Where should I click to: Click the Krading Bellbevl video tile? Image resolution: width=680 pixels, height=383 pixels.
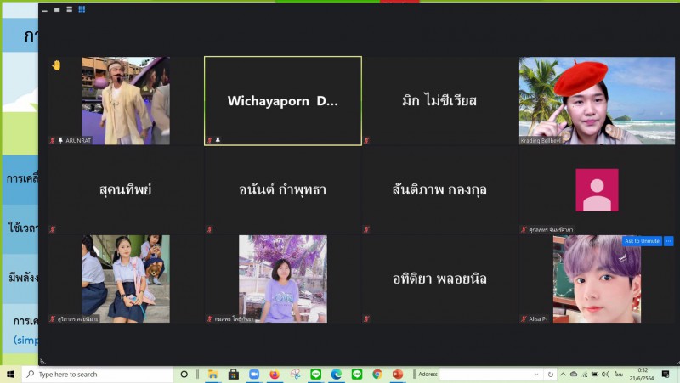click(x=597, y=101)
